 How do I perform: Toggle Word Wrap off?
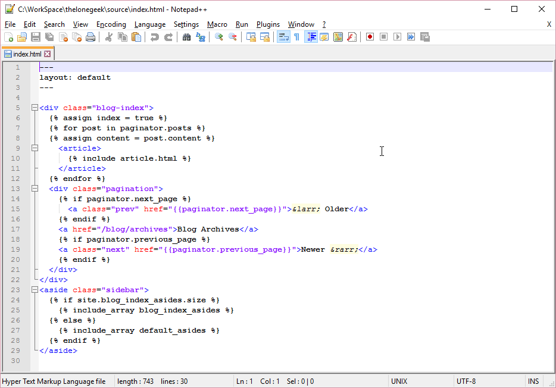pyautogui.click(x=283, y=36)
